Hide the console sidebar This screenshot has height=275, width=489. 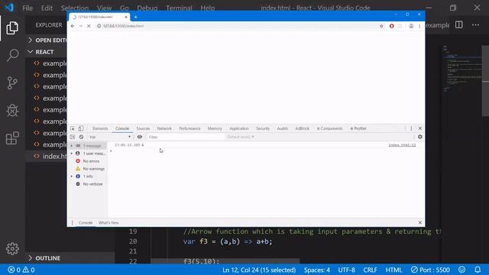(73, 137)
